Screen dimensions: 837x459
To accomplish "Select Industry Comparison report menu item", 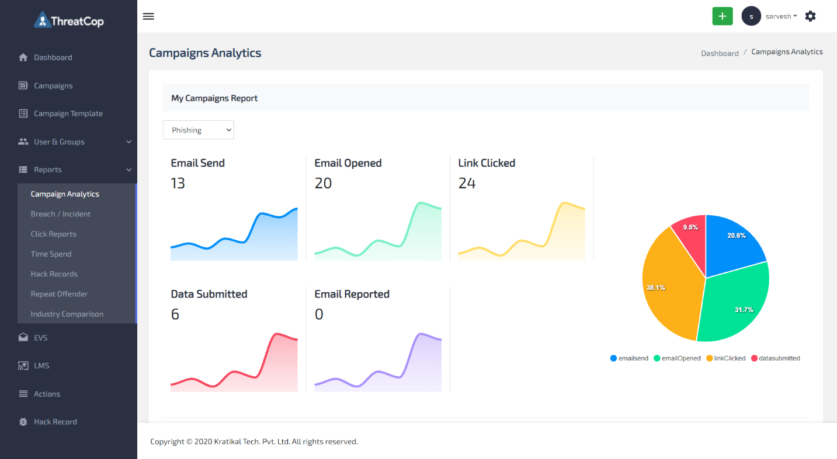I will pos(67,314).
